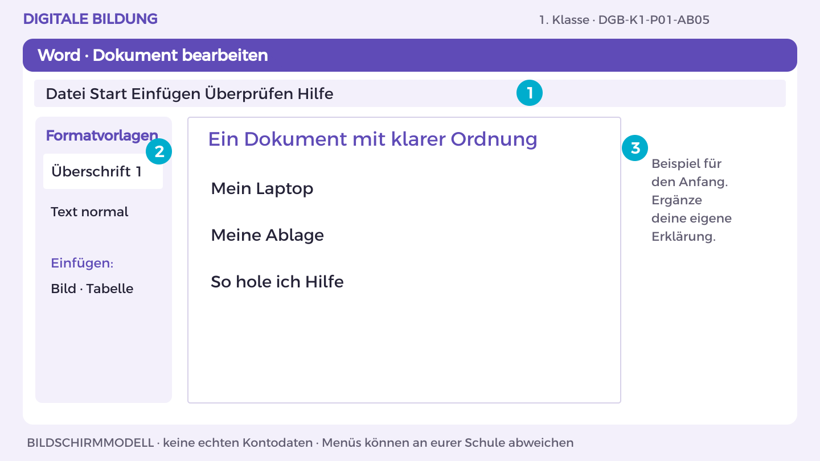This screenshot has width=820, height=461.
Task: Switch to the Start menu tab
Action: pos(109,93)
